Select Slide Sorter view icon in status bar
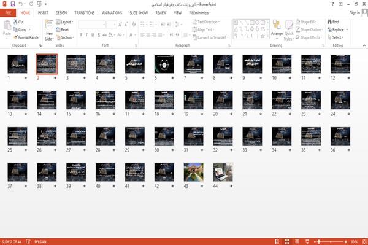 pyautogui.click(x=287, y=241)
